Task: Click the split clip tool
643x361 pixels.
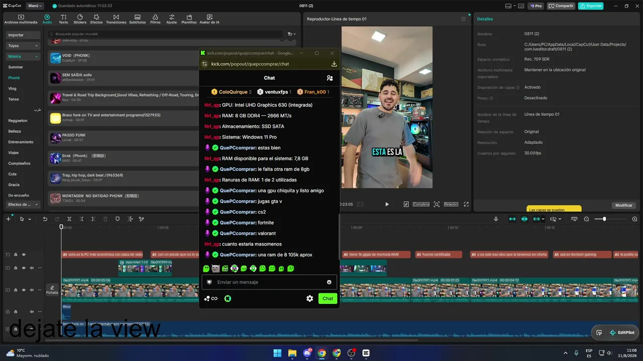Action: click(69, 219)
